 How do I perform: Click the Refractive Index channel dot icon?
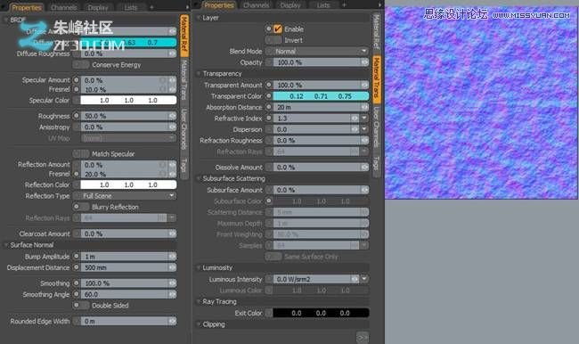pyautogui.click(x=268, y=119)
